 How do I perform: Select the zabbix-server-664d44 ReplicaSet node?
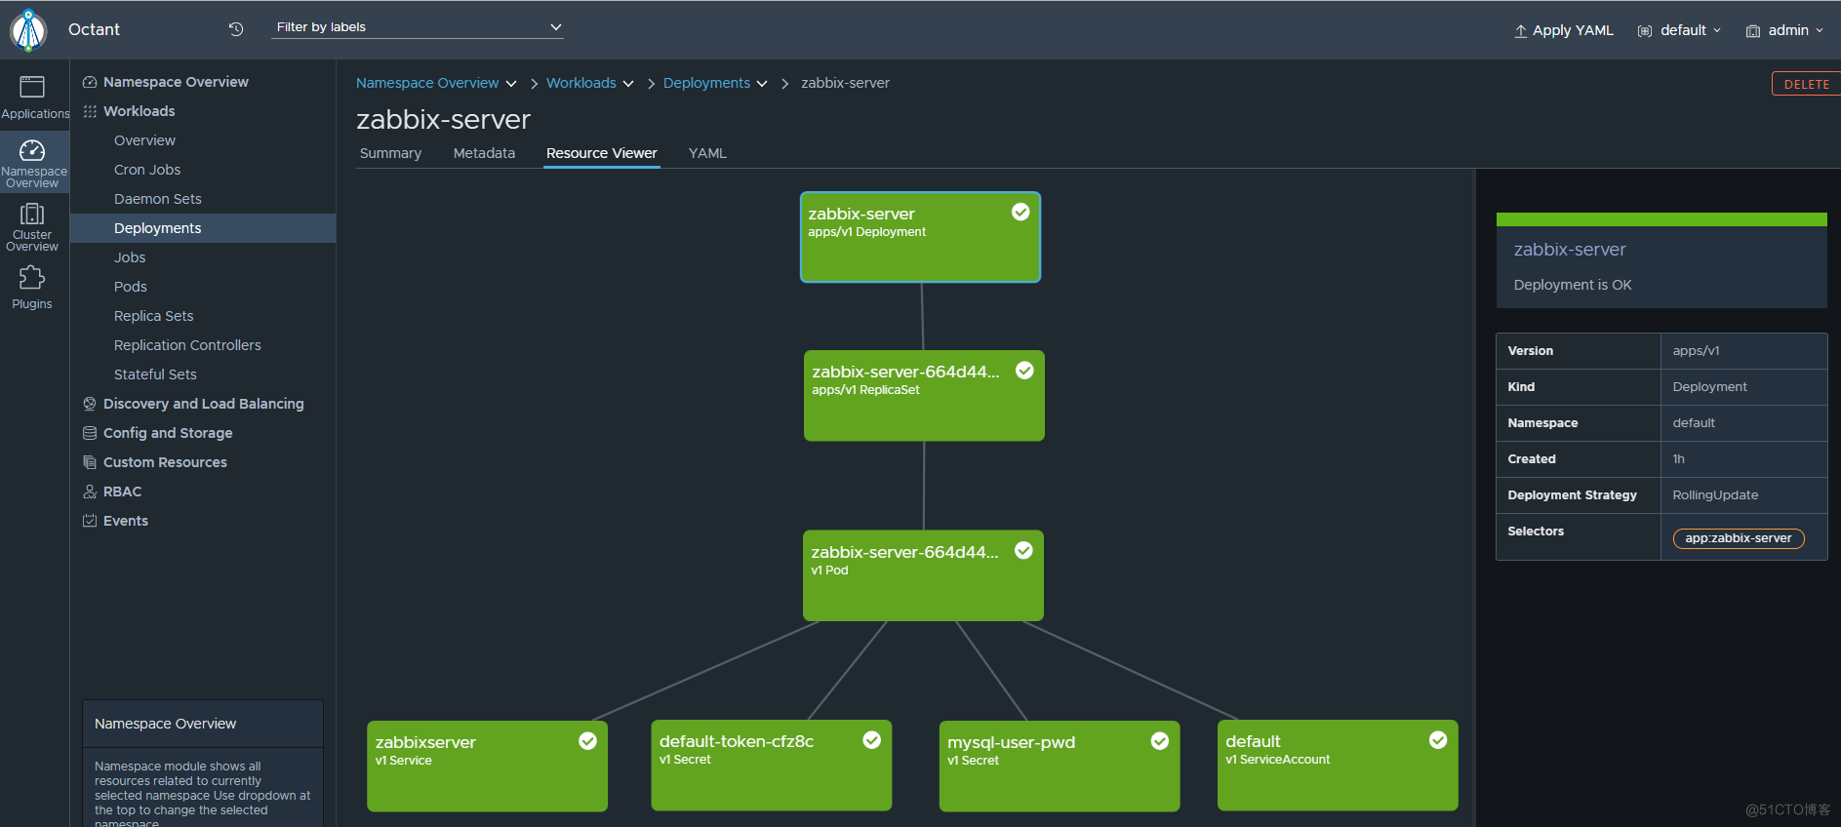pyautogui.click(x=924, y=396)
